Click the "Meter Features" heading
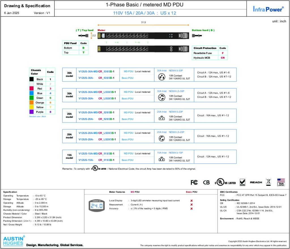Screen dimensions: 290x249 point(117,192)
